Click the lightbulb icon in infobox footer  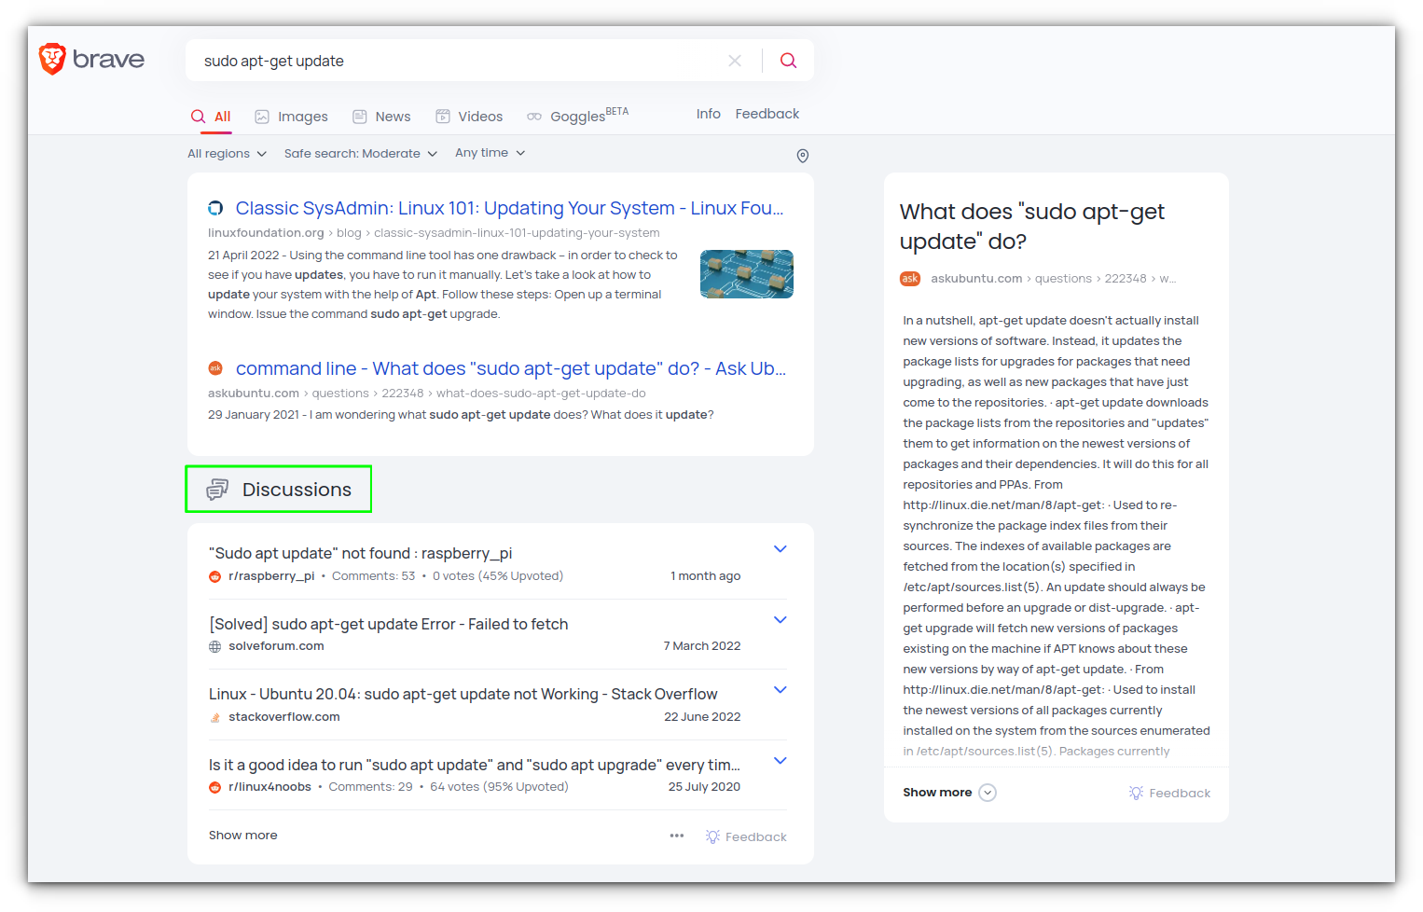tap(1136, 793)
